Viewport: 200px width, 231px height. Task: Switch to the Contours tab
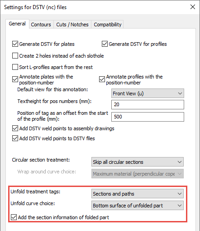tap(41, 25)
